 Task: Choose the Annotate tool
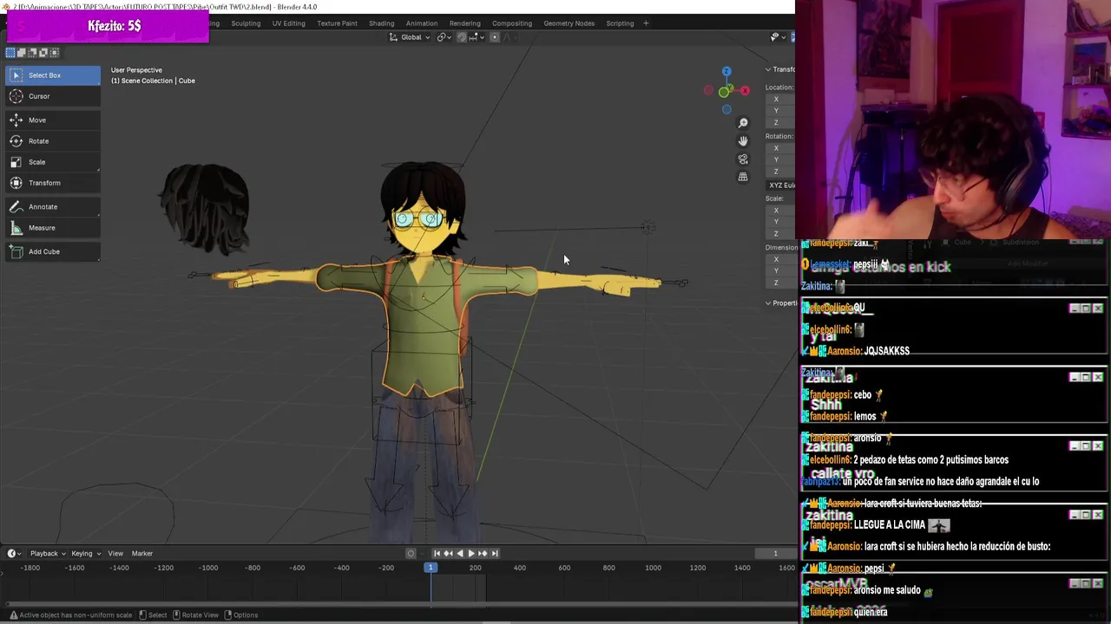pos(52,207)
